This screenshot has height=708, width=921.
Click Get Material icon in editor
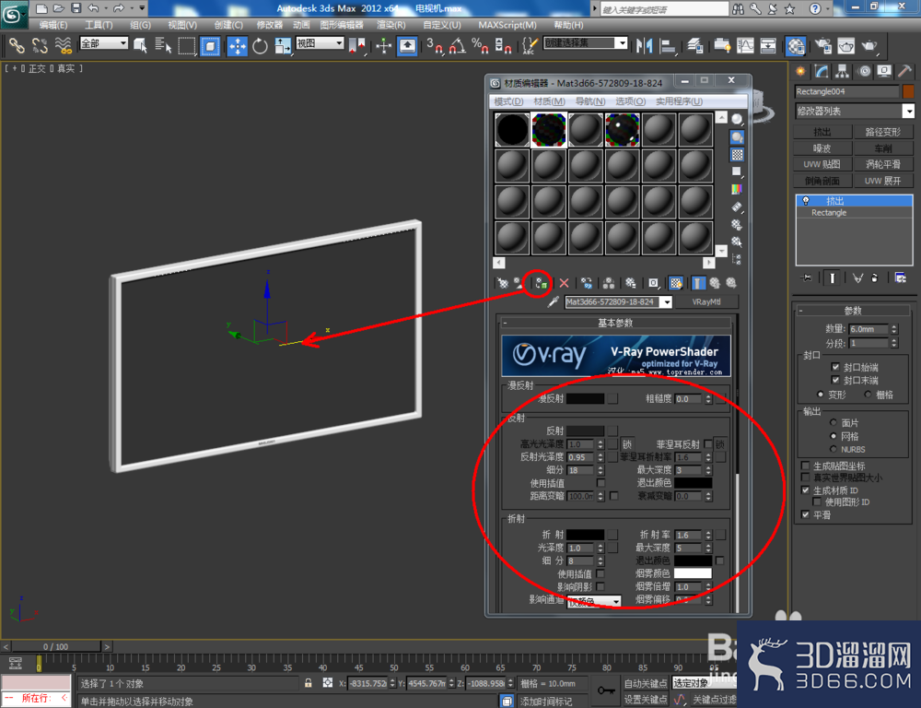[503, 283]
